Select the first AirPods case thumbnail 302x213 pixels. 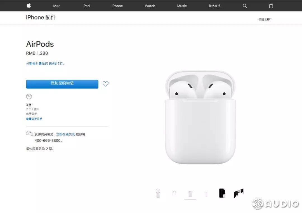158,193
